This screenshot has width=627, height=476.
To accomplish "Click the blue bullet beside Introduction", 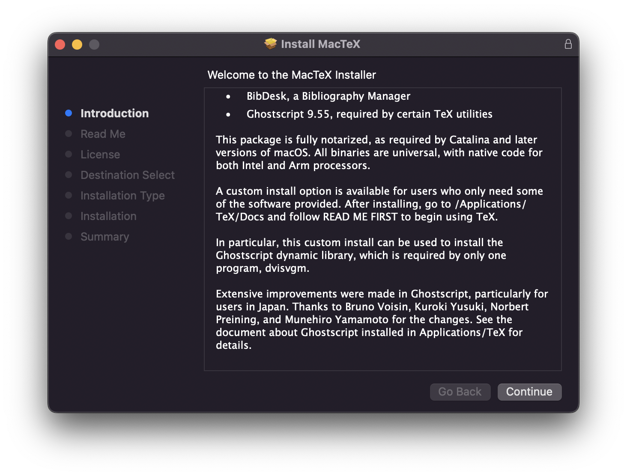I will pos(69,113).
